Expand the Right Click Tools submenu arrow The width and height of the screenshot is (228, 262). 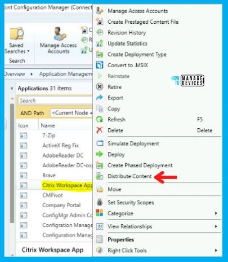click(x=216, y=250)
